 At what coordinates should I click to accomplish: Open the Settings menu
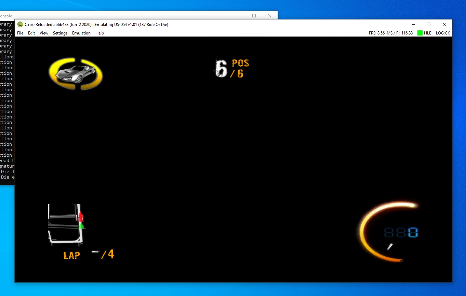(x=60, y=33)
